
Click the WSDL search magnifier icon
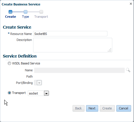128,70
